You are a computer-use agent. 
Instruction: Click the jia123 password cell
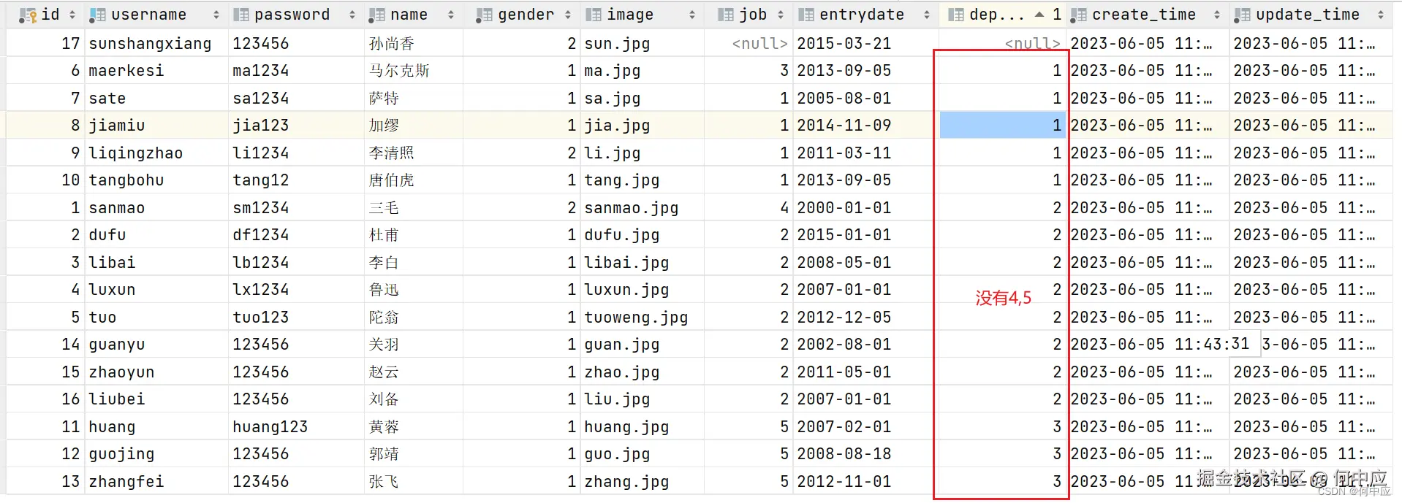[296, 126]
